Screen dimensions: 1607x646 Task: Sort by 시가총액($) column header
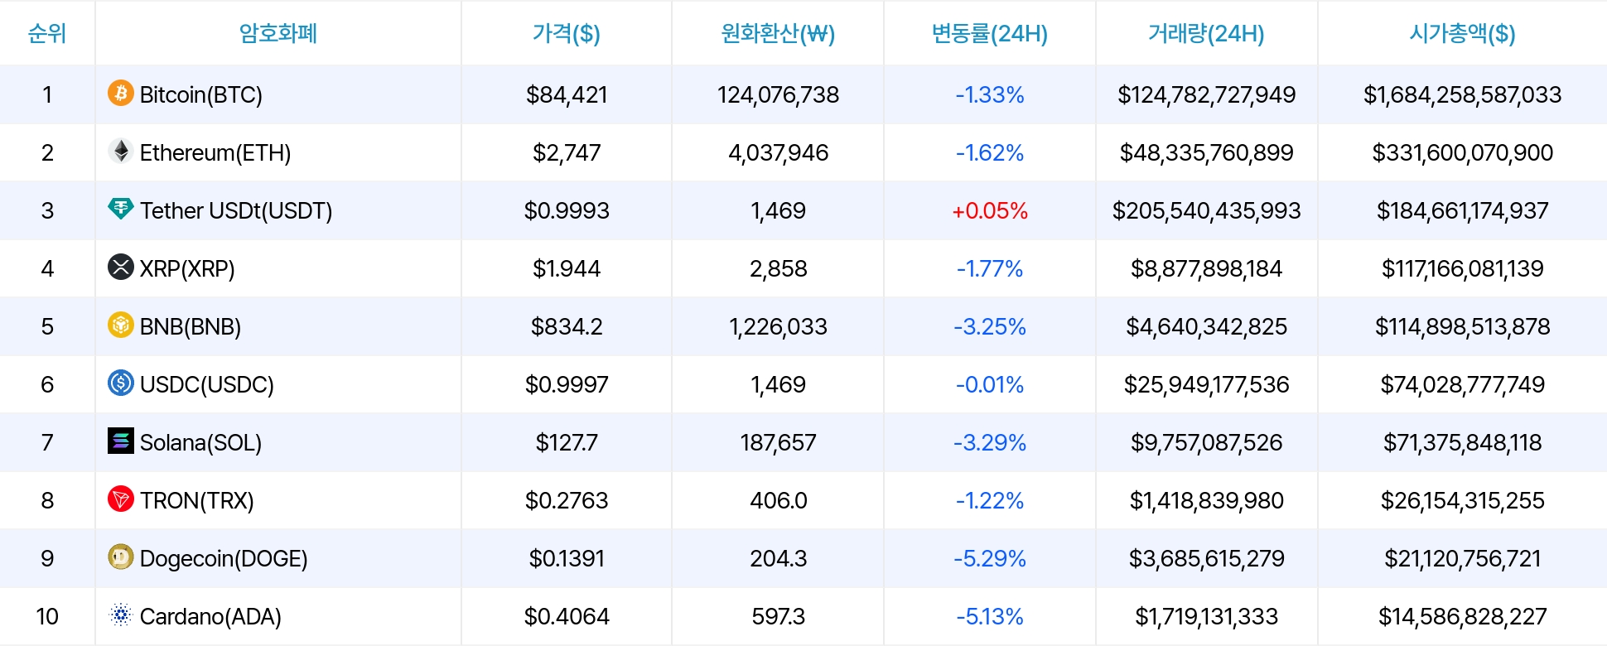pos(1462,33)
